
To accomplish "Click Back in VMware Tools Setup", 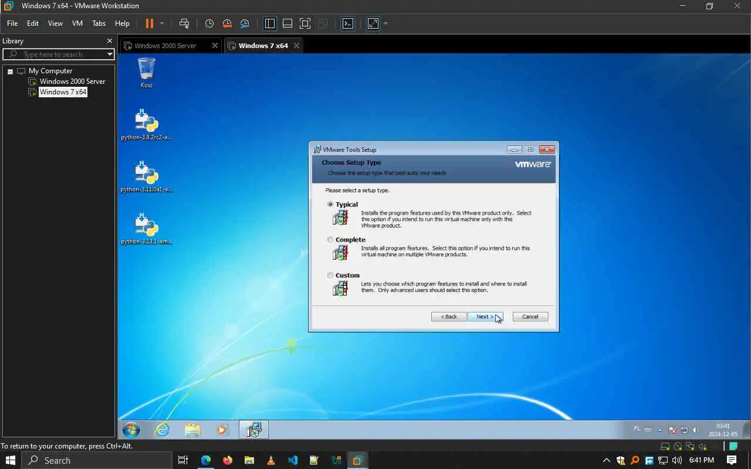I will tap(449, 317).
